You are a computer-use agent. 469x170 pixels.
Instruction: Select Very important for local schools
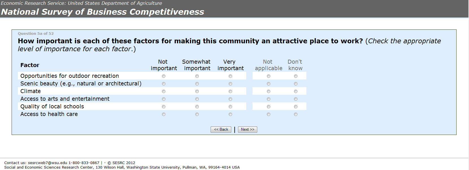(x=230, y=107)
